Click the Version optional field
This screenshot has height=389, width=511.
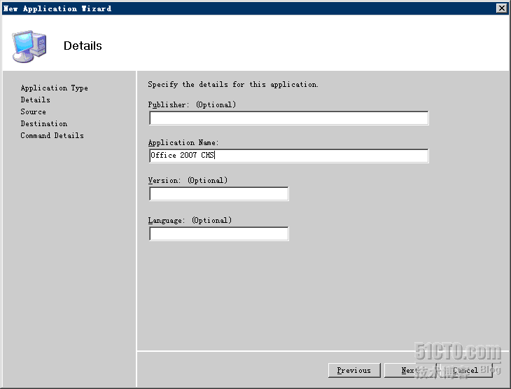click(x=218, y=194)
